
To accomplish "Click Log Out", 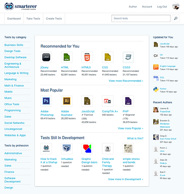I will coord(162,6).
